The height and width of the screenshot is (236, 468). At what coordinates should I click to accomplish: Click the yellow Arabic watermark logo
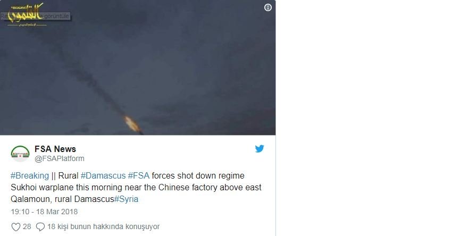pyautogui.click(x=26, y=14)
